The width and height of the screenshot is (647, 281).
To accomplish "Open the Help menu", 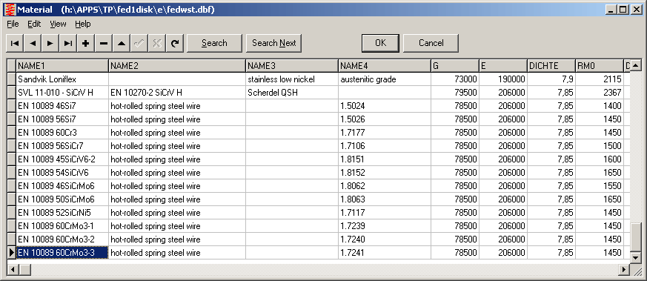I will click(x=83, y=24).
